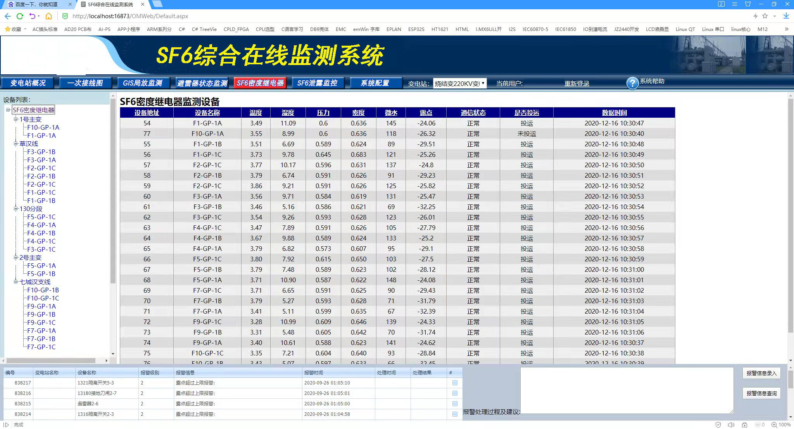Select F9-GP-1C in the device tree
The width and height of the screenshot is (794, 429).
(x=41, y=323)
